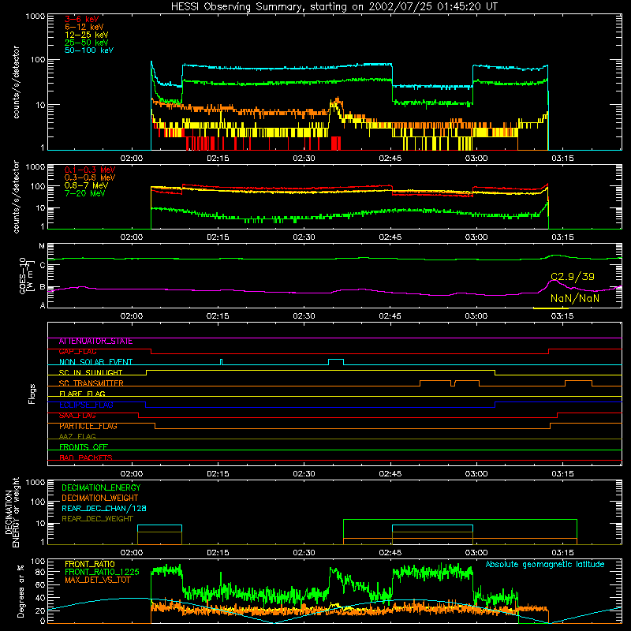Click the C2.9/39 flare annotation
This screenshot has width=631, height=631.
pyautogui.click(x=573, y=277)
